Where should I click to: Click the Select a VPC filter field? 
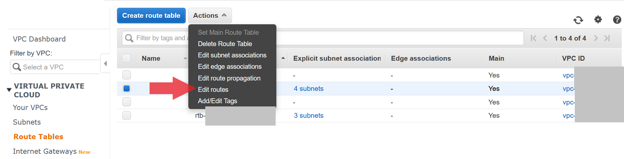click(55, 67)
